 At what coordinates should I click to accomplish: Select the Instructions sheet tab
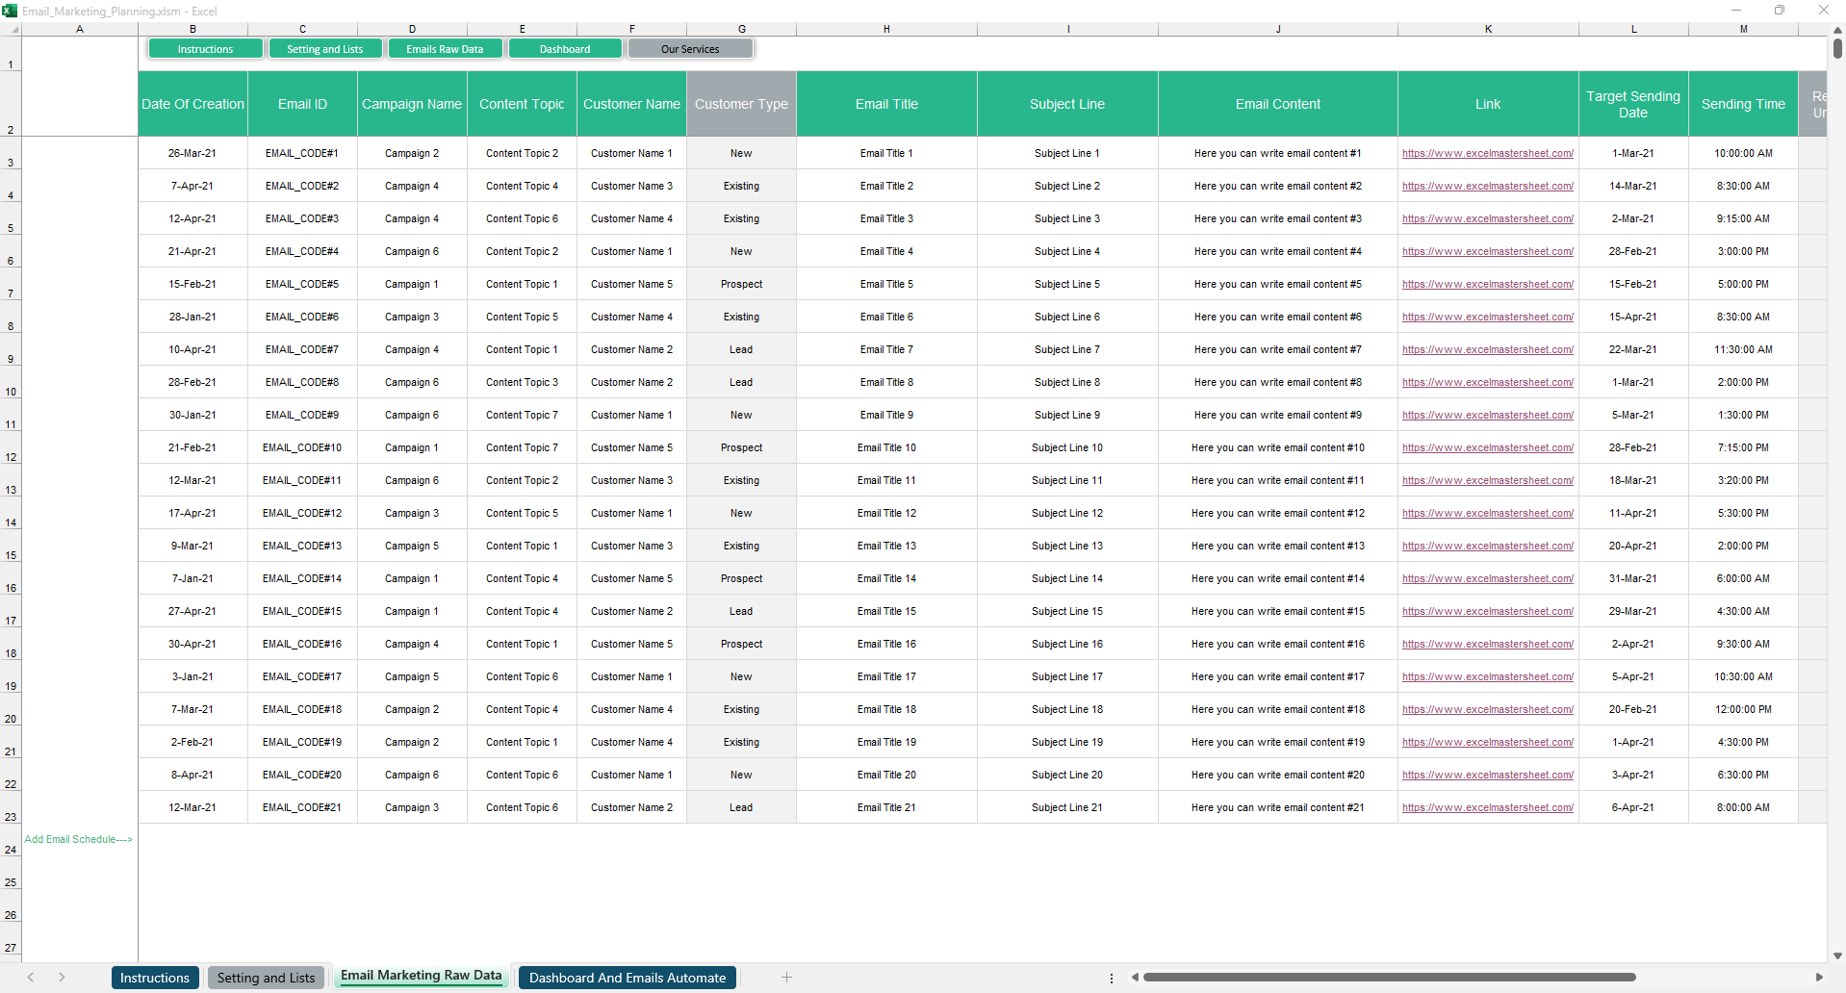155,978
